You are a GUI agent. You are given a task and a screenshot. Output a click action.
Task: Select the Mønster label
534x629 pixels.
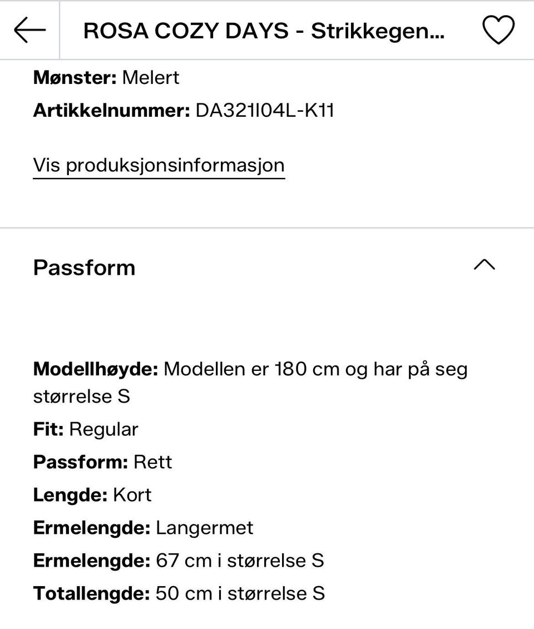75,77
